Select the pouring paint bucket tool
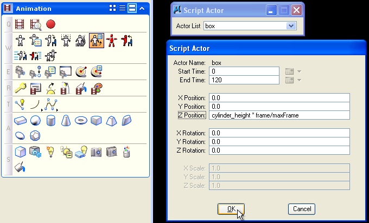The height and width of the screenshot is (223, 369). click(20, 167)
